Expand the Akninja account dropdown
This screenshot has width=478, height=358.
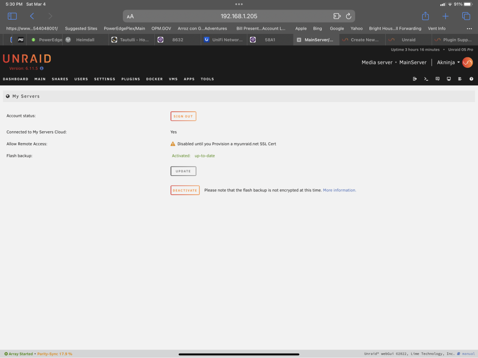point(448,63)
